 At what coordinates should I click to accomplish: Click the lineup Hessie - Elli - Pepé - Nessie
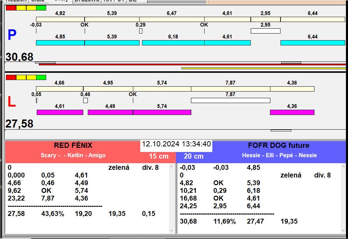(279, 155)
